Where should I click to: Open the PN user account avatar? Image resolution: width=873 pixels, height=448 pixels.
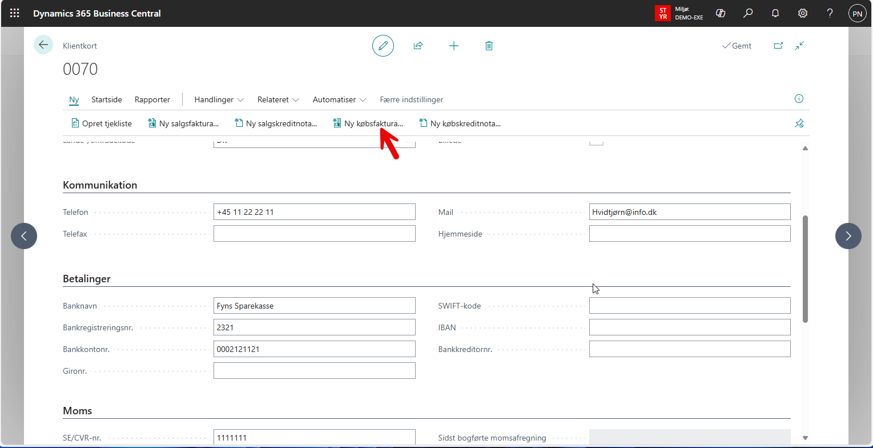(x=858, y=13)
